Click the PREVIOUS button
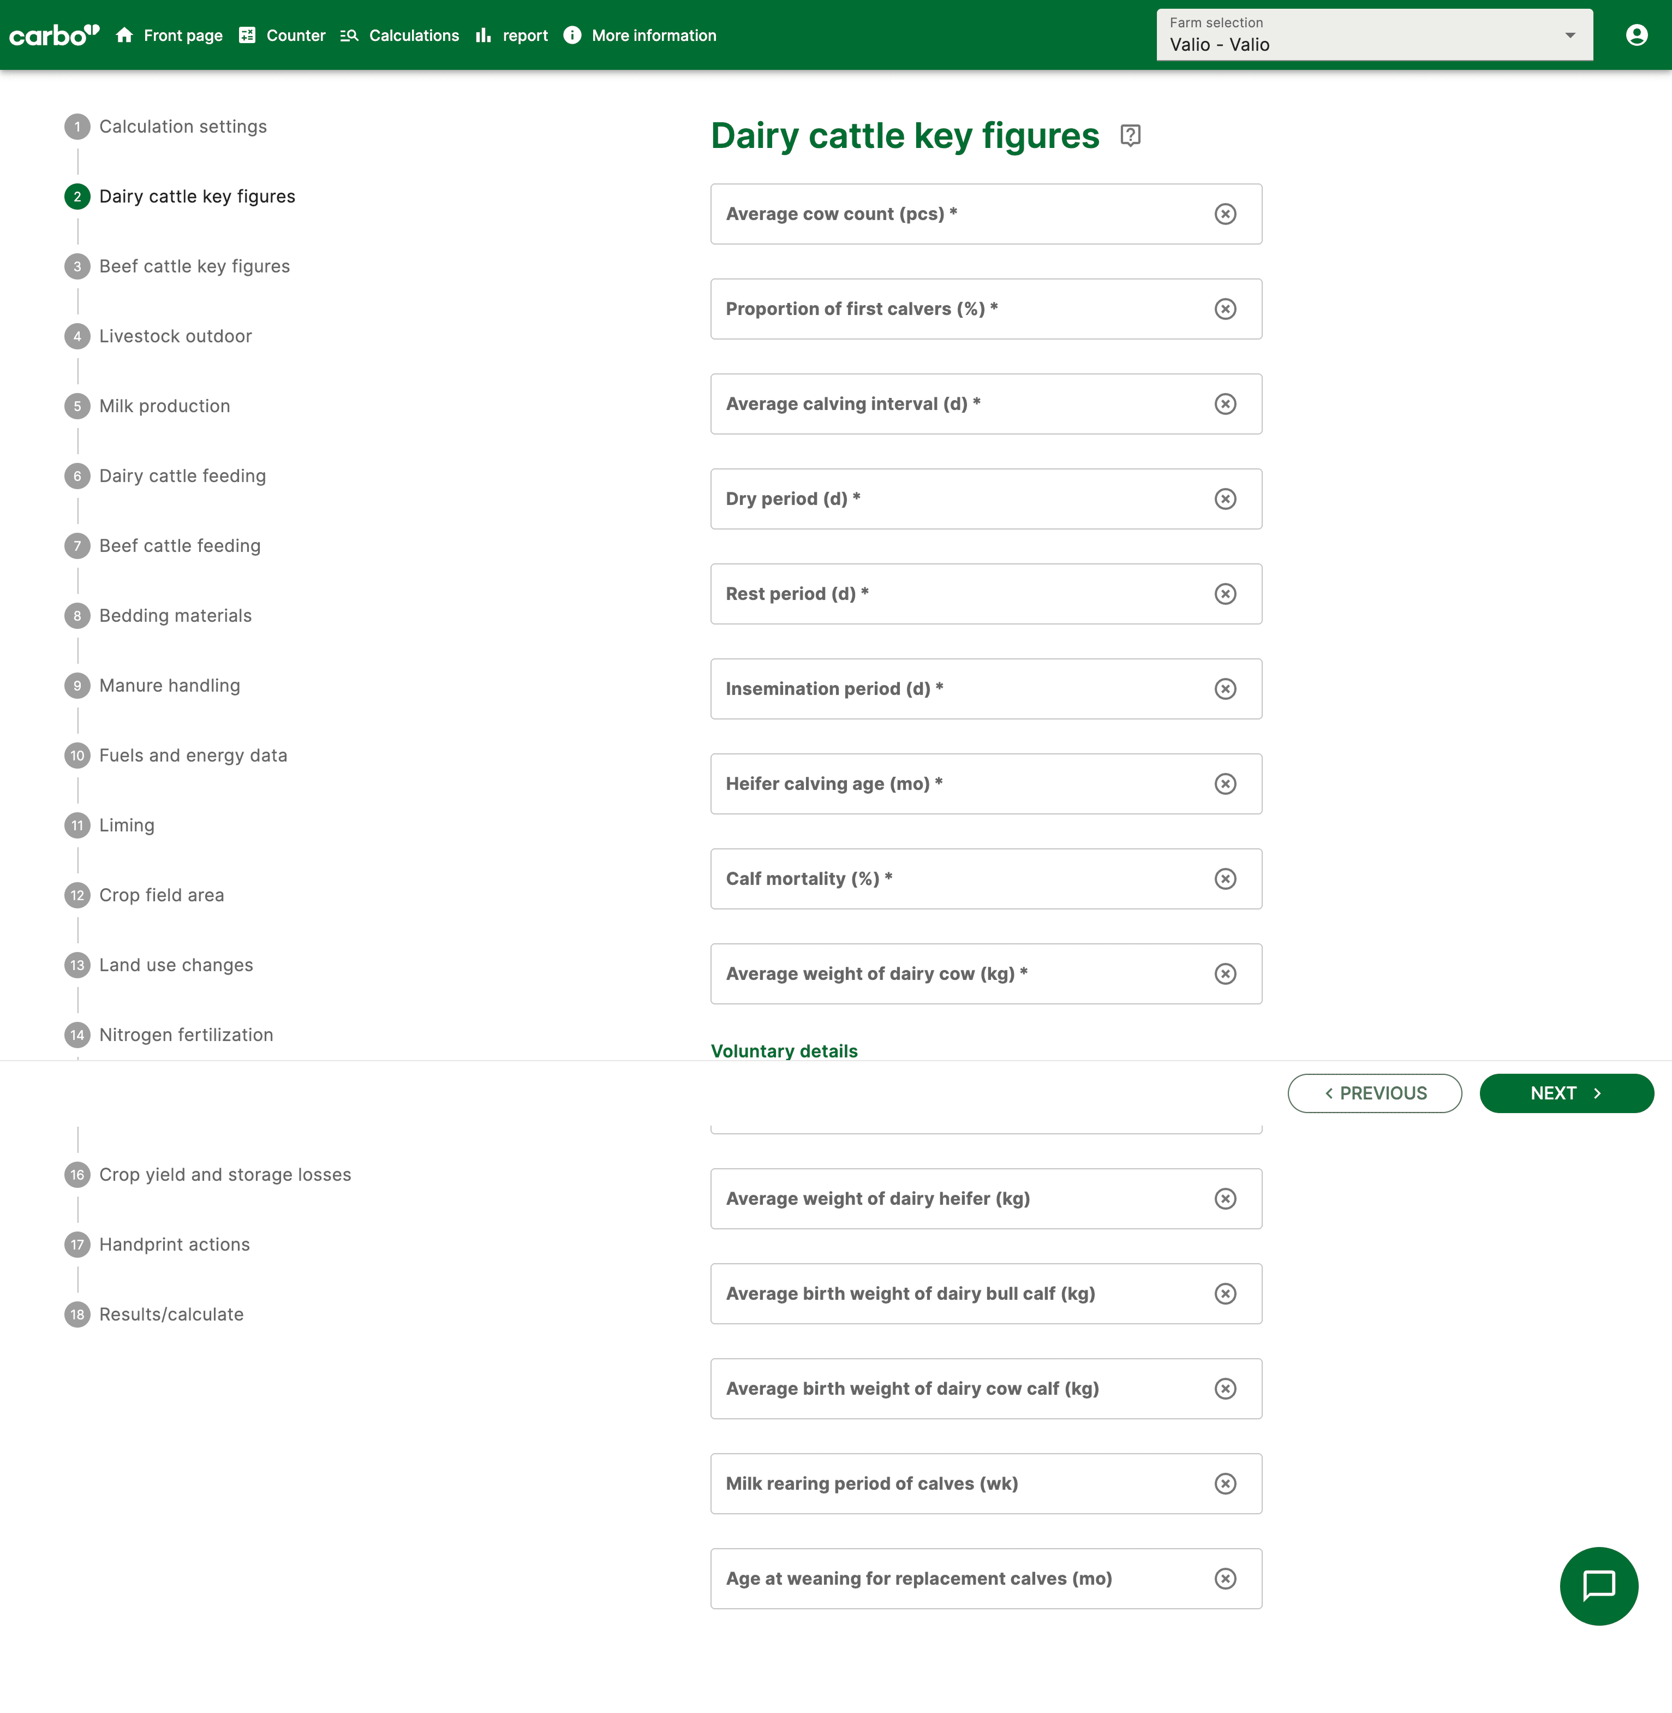Viewport: 1672px width, 1713px height. pyautogui.click(x=1374, y=1093)
